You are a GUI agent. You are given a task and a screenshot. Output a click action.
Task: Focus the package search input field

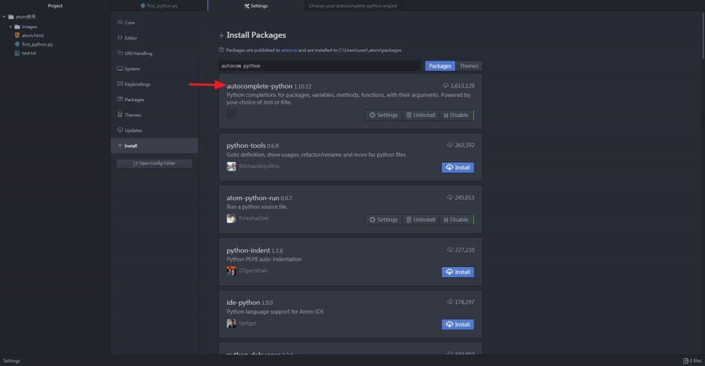pos(319,66)
